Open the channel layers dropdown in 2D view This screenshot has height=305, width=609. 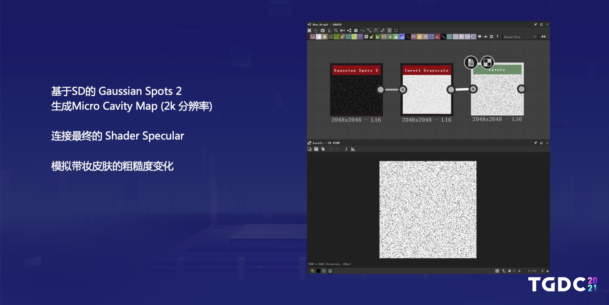pyautogui.click(x=312, y=271)
